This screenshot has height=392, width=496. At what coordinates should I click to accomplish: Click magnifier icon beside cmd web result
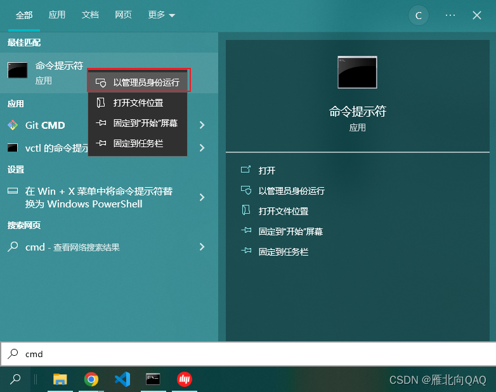[x=13, y=247]
